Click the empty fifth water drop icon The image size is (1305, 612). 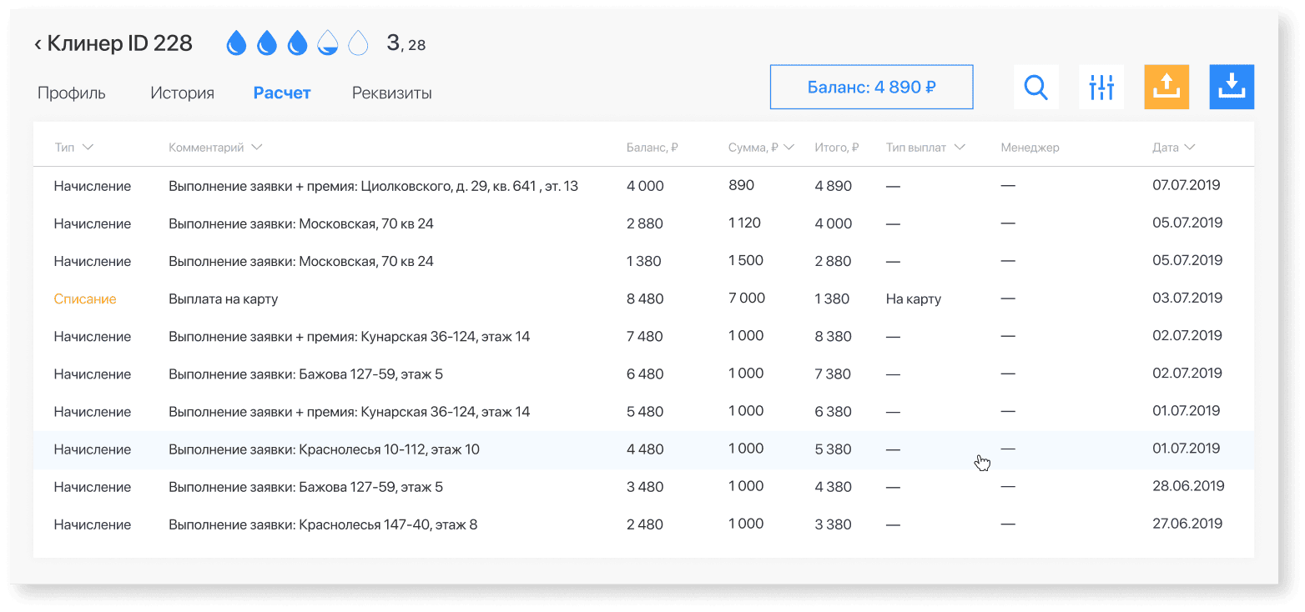[358, 43]
